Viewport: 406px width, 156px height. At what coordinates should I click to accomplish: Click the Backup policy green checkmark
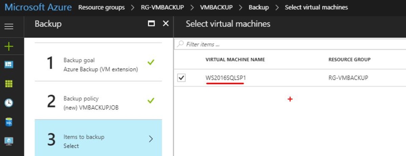coord(151,101)
